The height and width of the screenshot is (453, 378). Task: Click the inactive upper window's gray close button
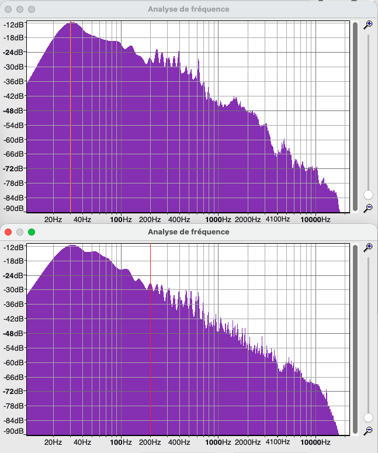[x=8, y=9]
